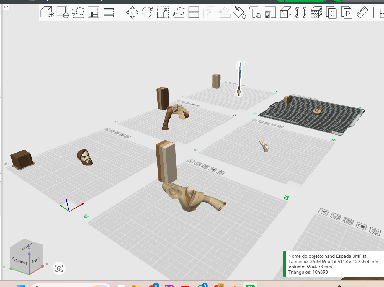Click the arrange icon on plate 04
384x287 pixels.
pyautogui.click(x=205, y=167)
